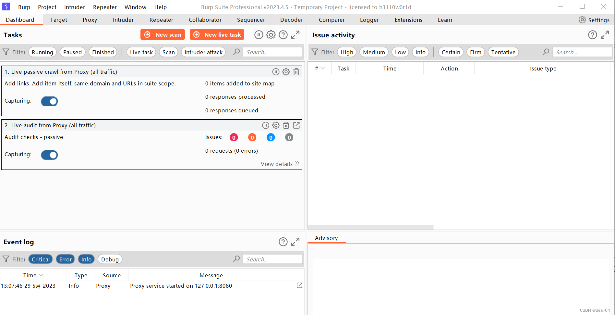This screenshot has height=315, width=615.
Task: Create a New live task
Action: click(217, 34)
